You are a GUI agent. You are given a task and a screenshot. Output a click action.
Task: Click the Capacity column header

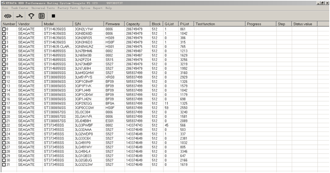(137, 24)
